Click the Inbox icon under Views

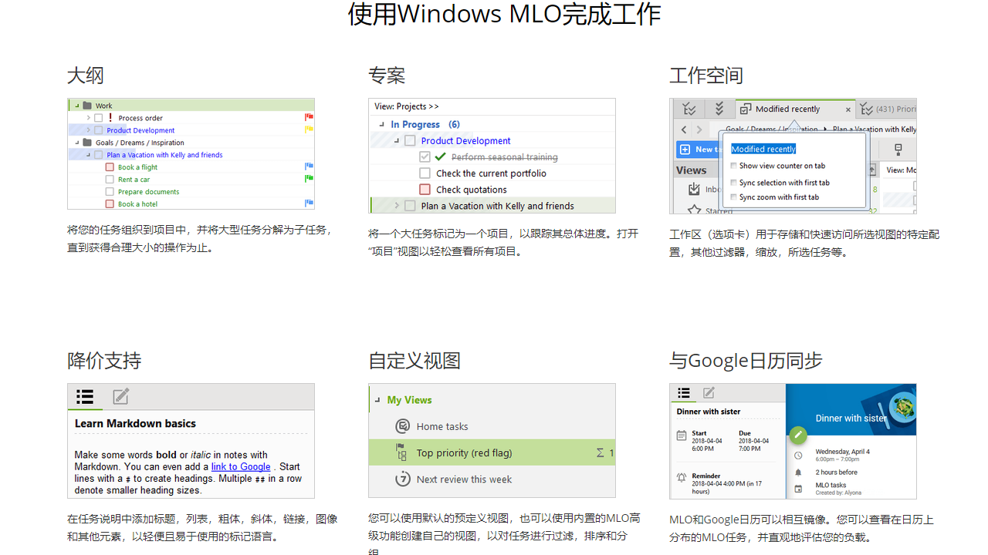click(x=693, y=187)
